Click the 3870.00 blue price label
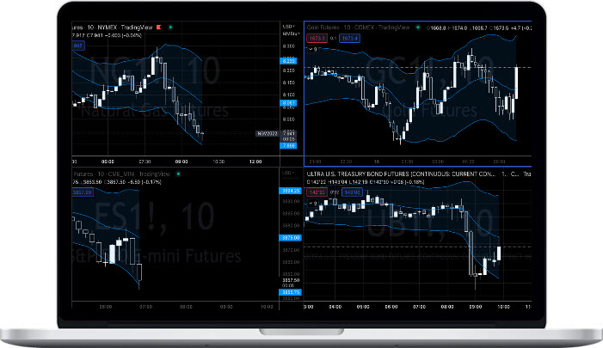Image resolution: width=603 pixels, height=348 pixels. tap(289, 237)
